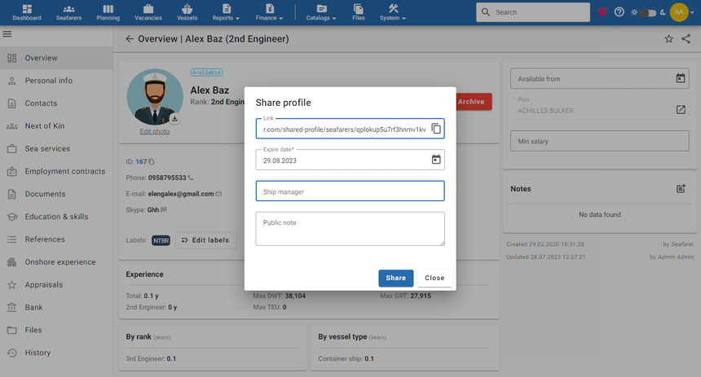Click the top Search box
701x377 pixels.
(533, 12)
